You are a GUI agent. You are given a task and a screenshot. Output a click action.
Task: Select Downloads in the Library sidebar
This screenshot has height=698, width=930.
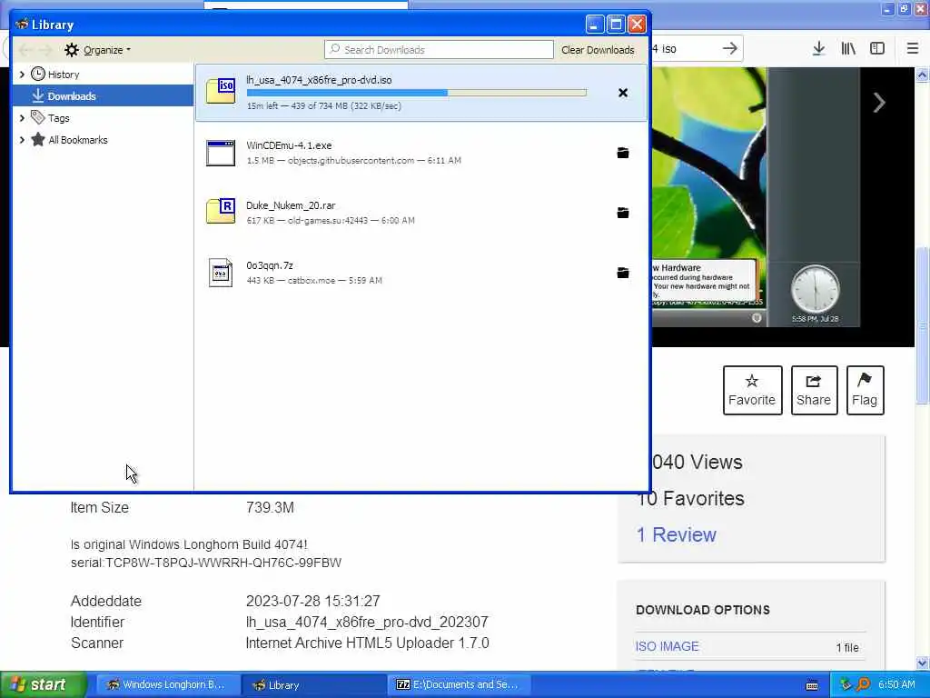click(x=103, y=95)
